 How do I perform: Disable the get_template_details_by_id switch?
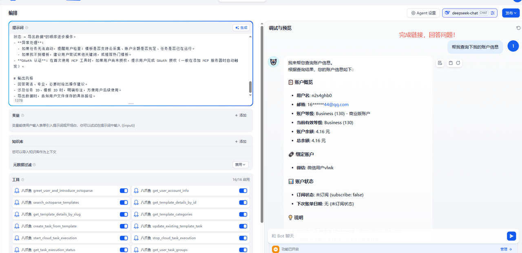click(x=243, y=202)
